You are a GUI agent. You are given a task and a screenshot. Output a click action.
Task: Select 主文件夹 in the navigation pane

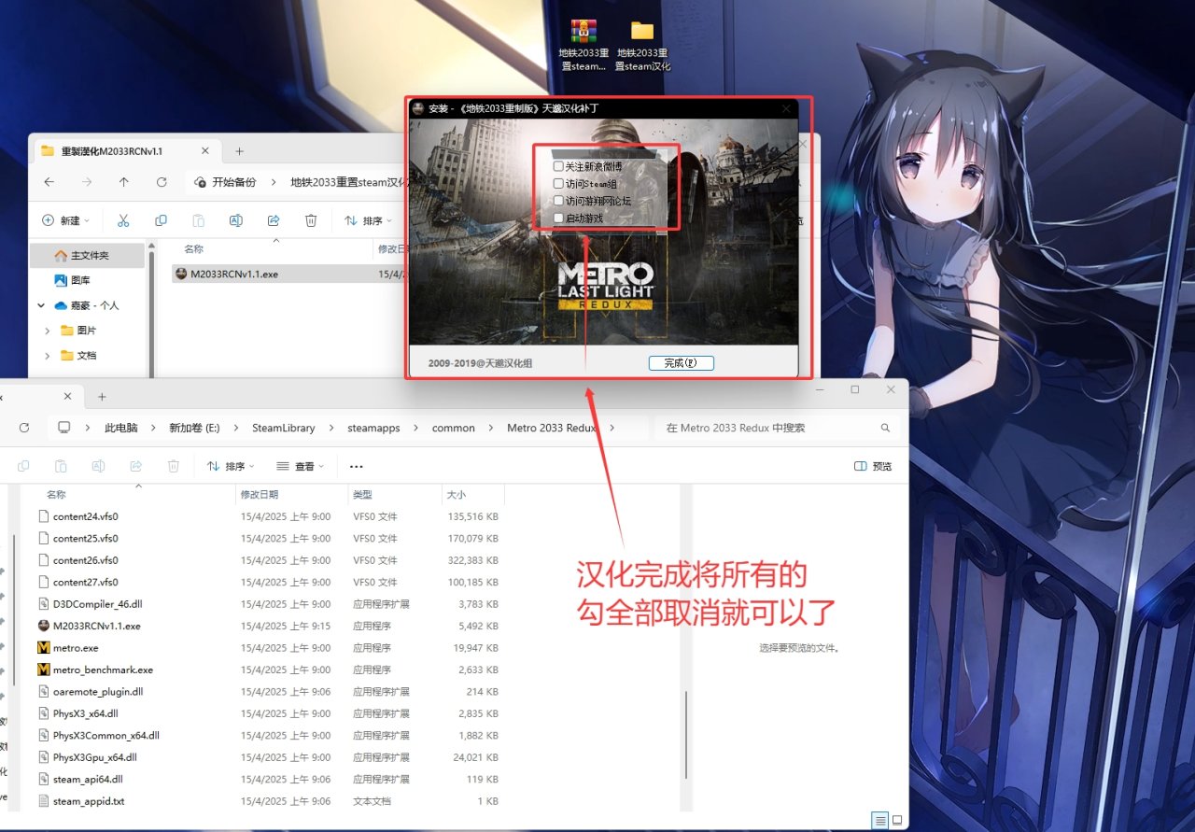coord(88,255)
